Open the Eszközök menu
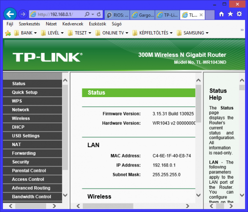 tap(97, 24)
